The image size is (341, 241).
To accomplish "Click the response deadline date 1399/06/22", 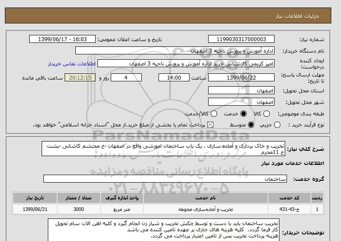I will pyautogui.click(x=241, y=77).
